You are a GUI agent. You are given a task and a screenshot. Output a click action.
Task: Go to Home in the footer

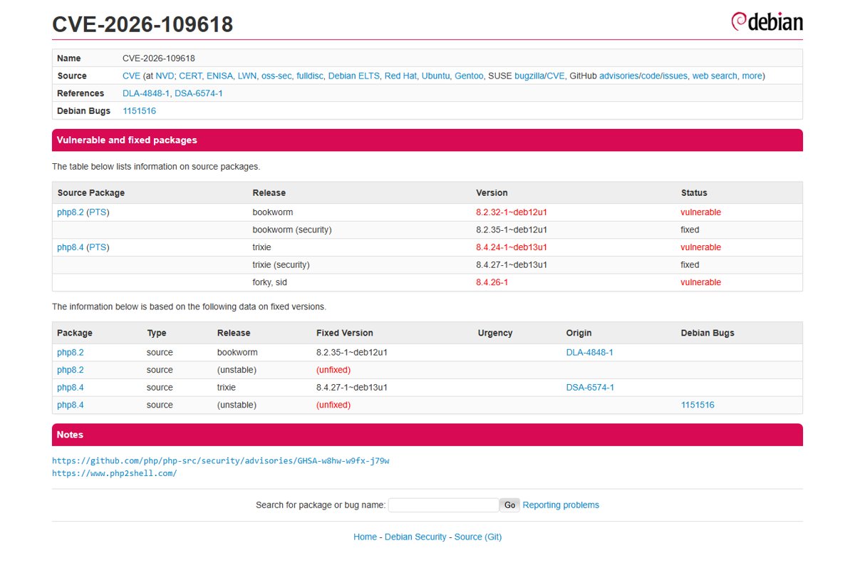(x=365, y=537)
